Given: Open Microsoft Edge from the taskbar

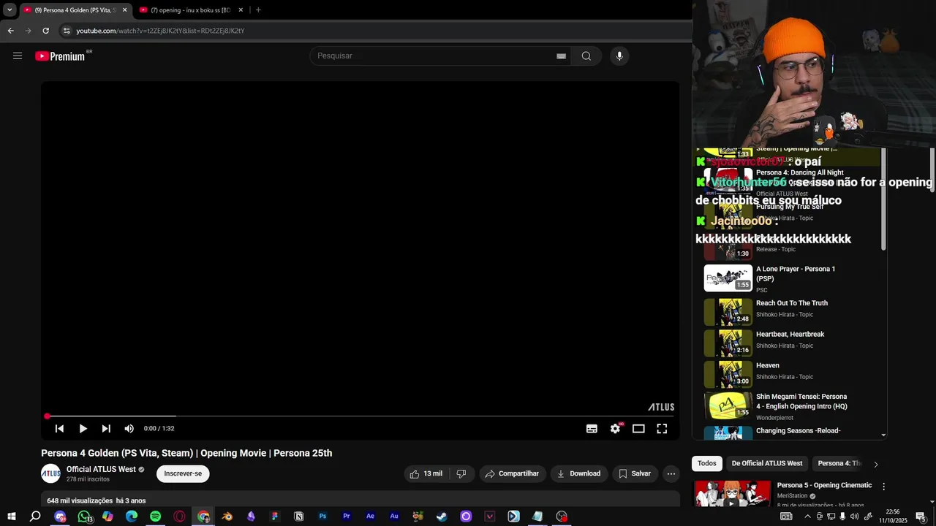Looking at the screenshot, I should 132,517.
